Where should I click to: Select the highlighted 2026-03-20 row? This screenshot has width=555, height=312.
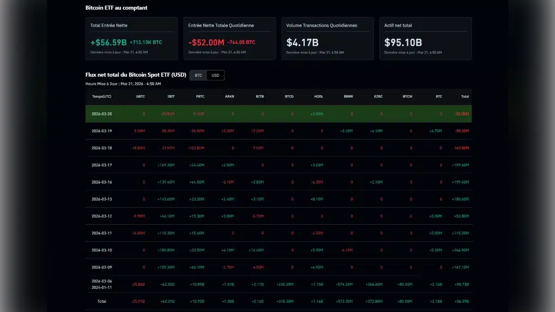pos(277,114)
